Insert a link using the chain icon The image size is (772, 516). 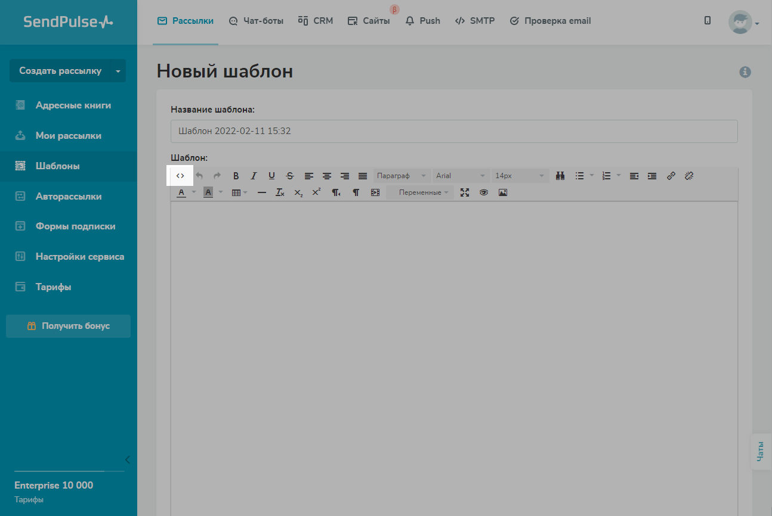click(x=671, y=176)
